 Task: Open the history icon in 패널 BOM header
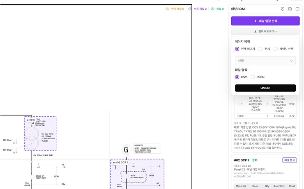pyautogui.click(x=283, y=9)
